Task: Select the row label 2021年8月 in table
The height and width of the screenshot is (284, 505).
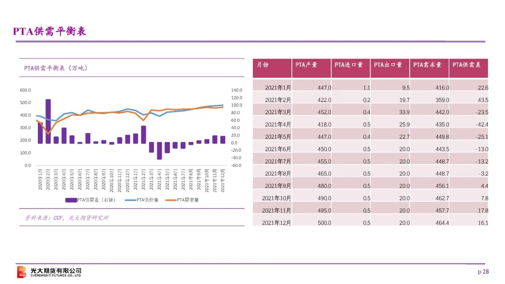Action: [278, 173]
